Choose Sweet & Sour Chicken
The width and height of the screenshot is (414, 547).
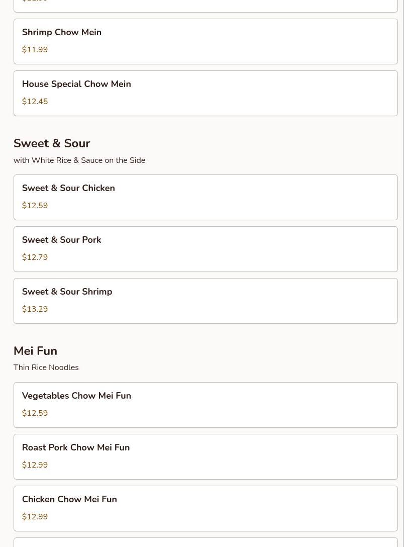coord(205,198)
